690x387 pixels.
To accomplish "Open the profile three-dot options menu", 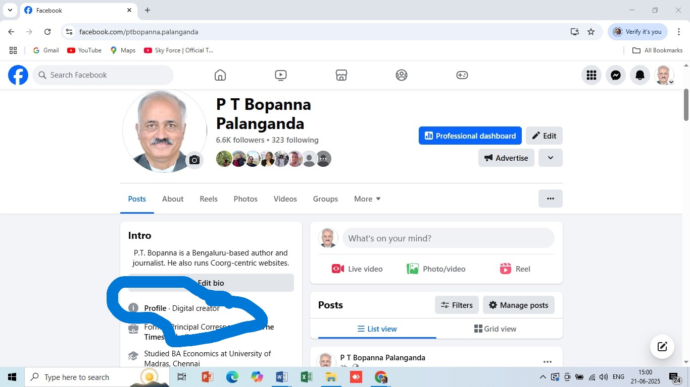I will 551,199.
